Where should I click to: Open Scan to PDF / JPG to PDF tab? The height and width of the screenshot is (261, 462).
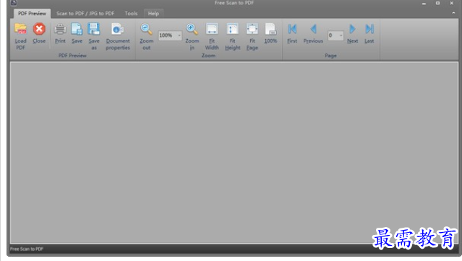tap(85, 14)
